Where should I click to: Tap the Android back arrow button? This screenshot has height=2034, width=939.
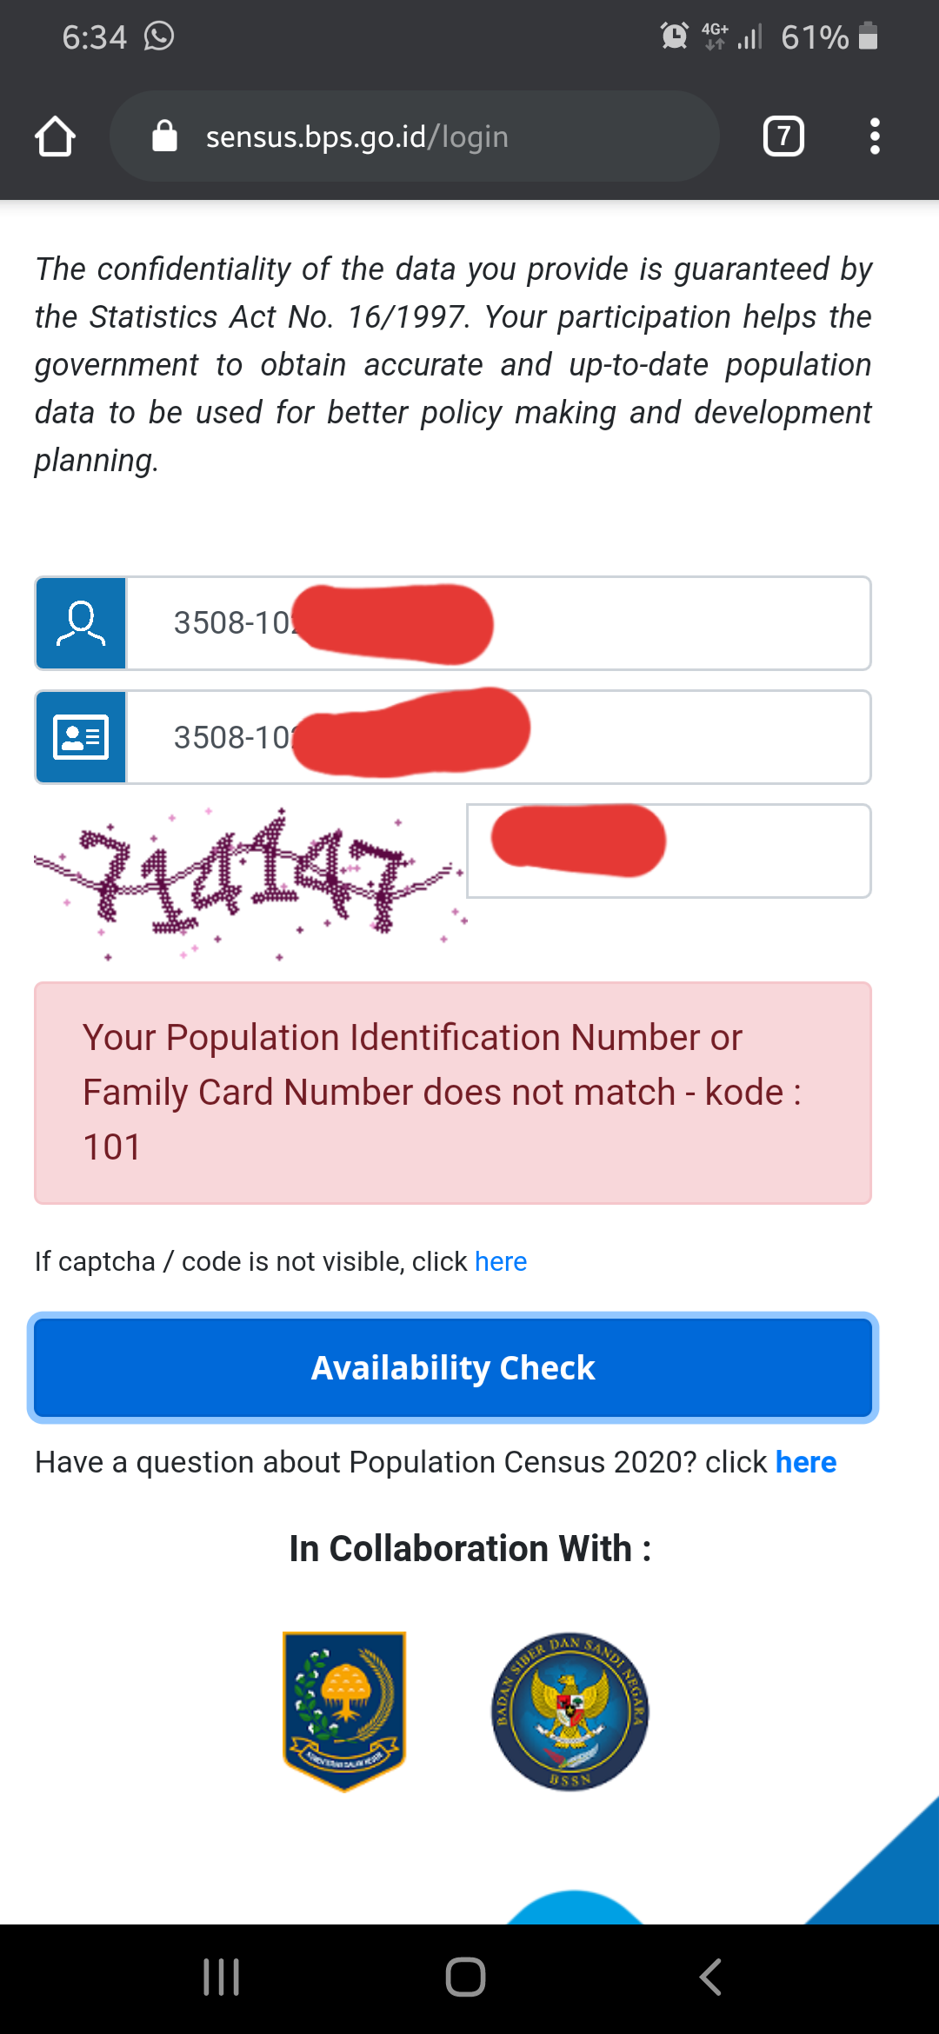pos(710,1977)
